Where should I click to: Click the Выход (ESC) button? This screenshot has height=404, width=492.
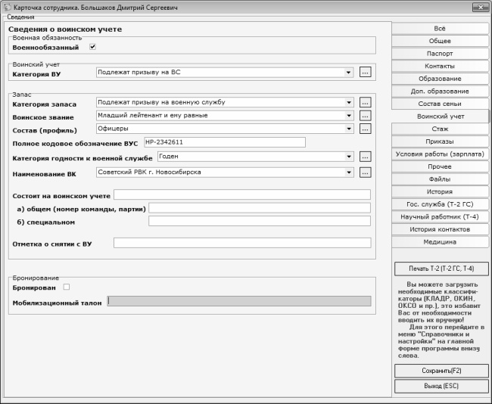coord(441,386)
